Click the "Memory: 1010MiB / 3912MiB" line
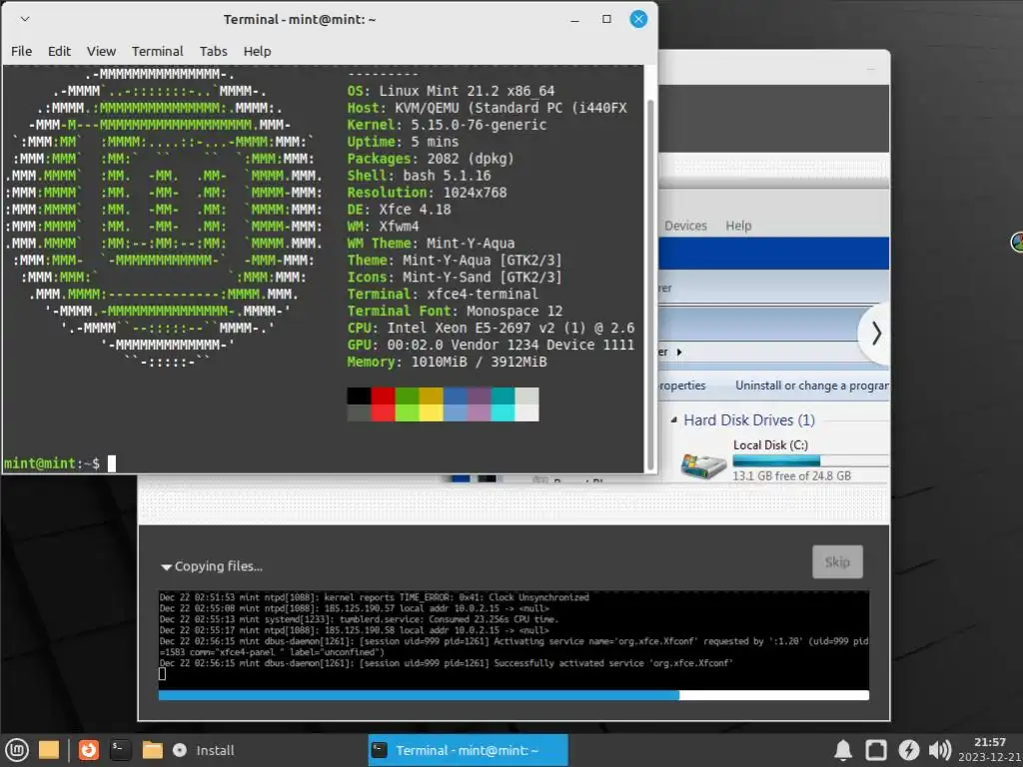 coord(447,362)
